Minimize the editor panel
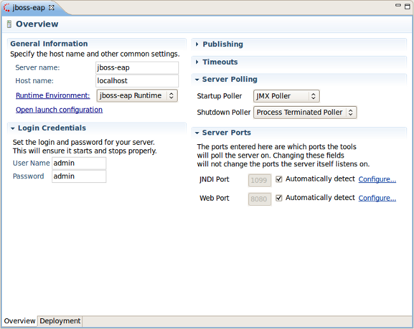This screenshot has height=329, width=414. click(x=398, y=5)
